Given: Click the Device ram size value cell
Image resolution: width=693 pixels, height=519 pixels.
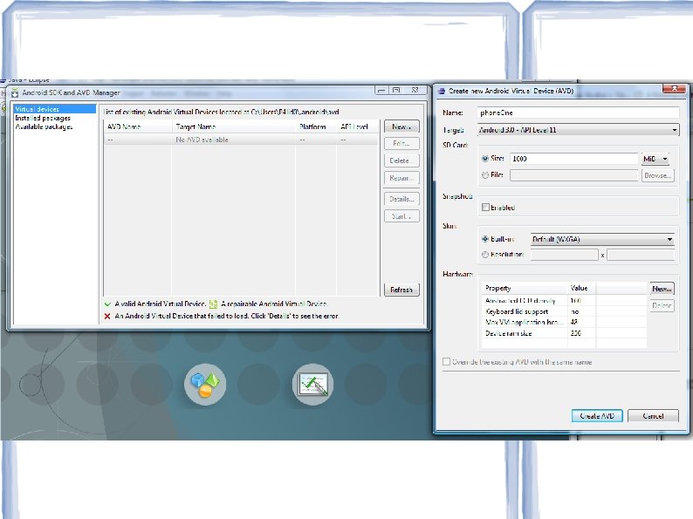Looking at the screenshot, I should [581, 333].
